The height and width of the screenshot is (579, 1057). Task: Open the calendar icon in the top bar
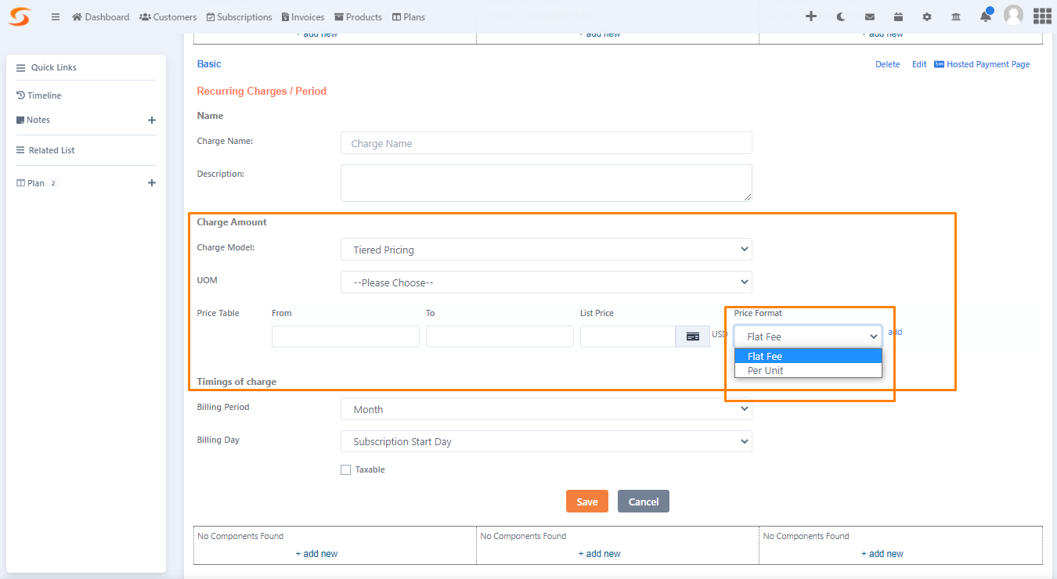pos(898,16)
